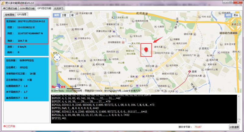Pan the map left with the arrow control

[x=55, y=57]
